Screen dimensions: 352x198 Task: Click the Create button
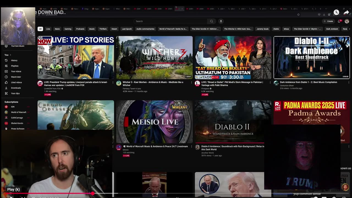329,21
